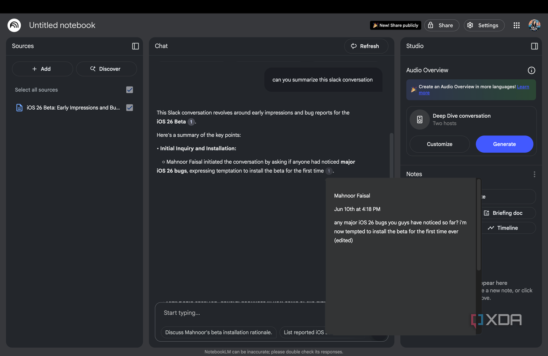Click the citation popup scrollbar
Screen dimensions: 548x356
(478, 226)
